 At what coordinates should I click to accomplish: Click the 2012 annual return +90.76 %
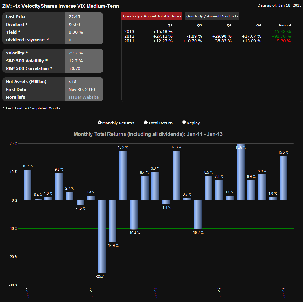(x=281, y=36)
